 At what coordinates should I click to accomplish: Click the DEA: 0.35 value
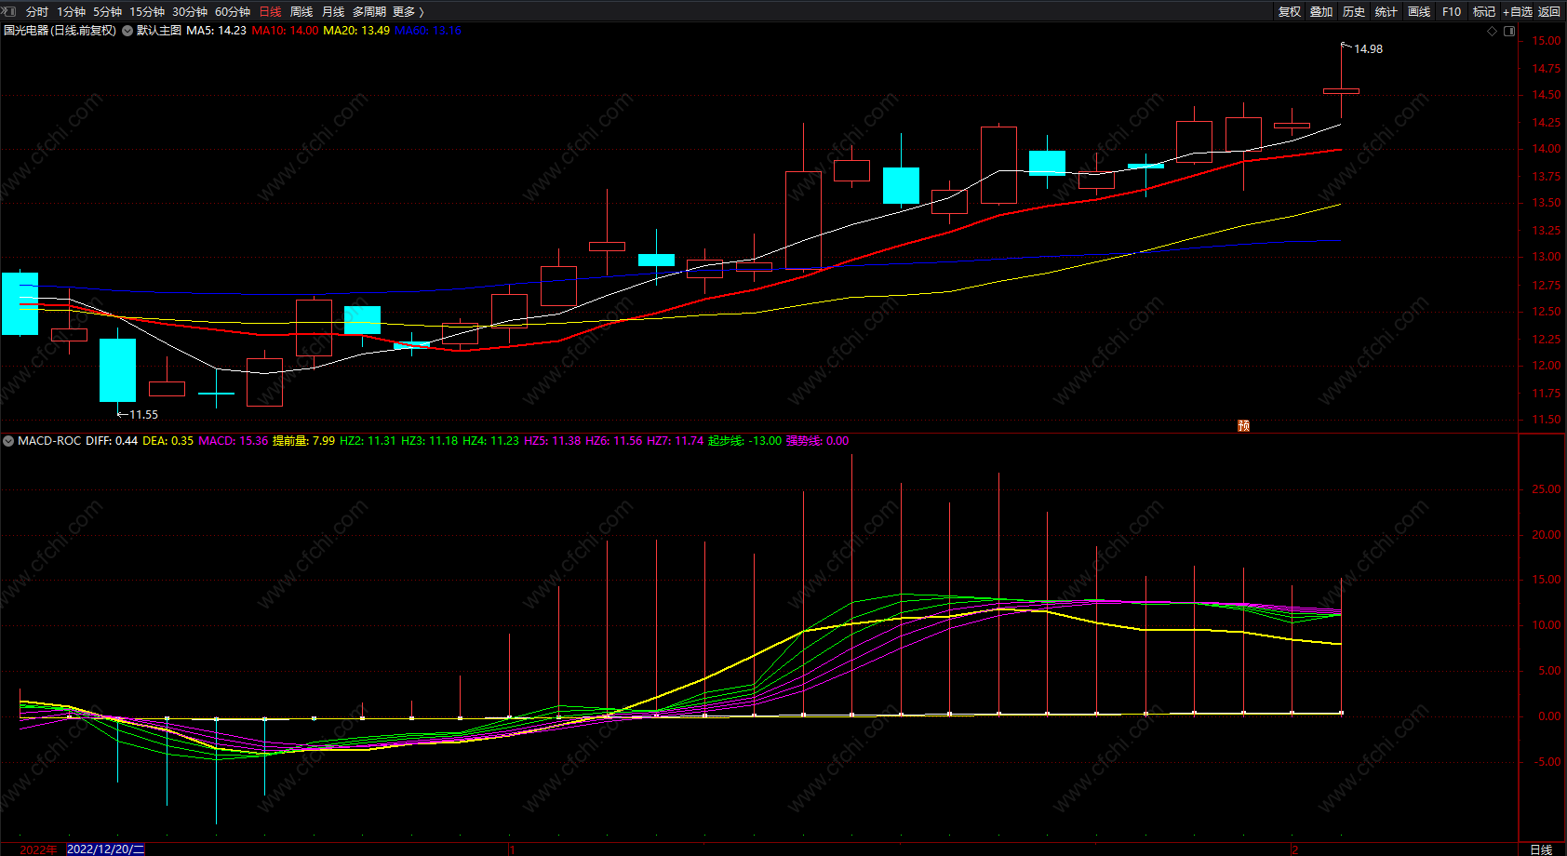tap(168, 441)
